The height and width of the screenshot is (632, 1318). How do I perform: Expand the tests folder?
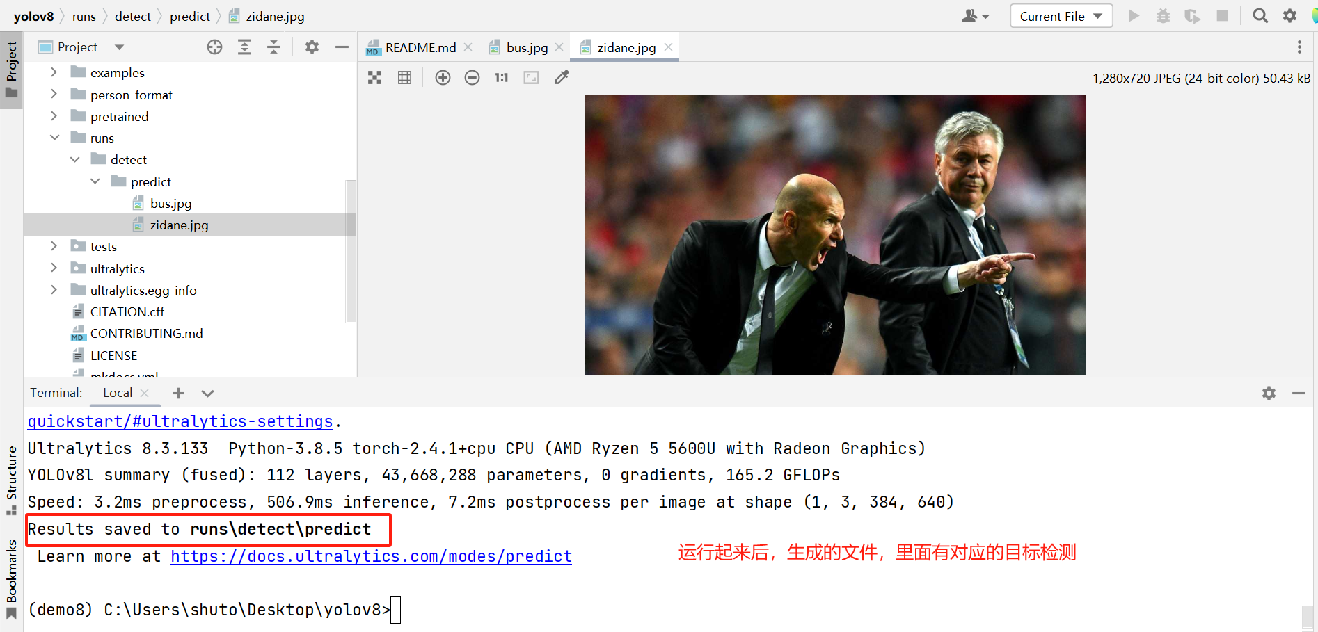point(54,245)
